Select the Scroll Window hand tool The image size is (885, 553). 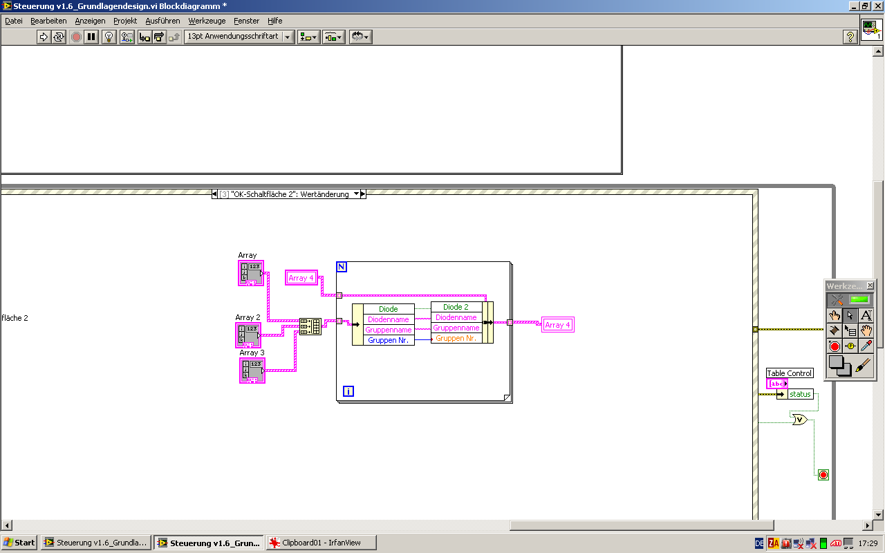(866, 331)
